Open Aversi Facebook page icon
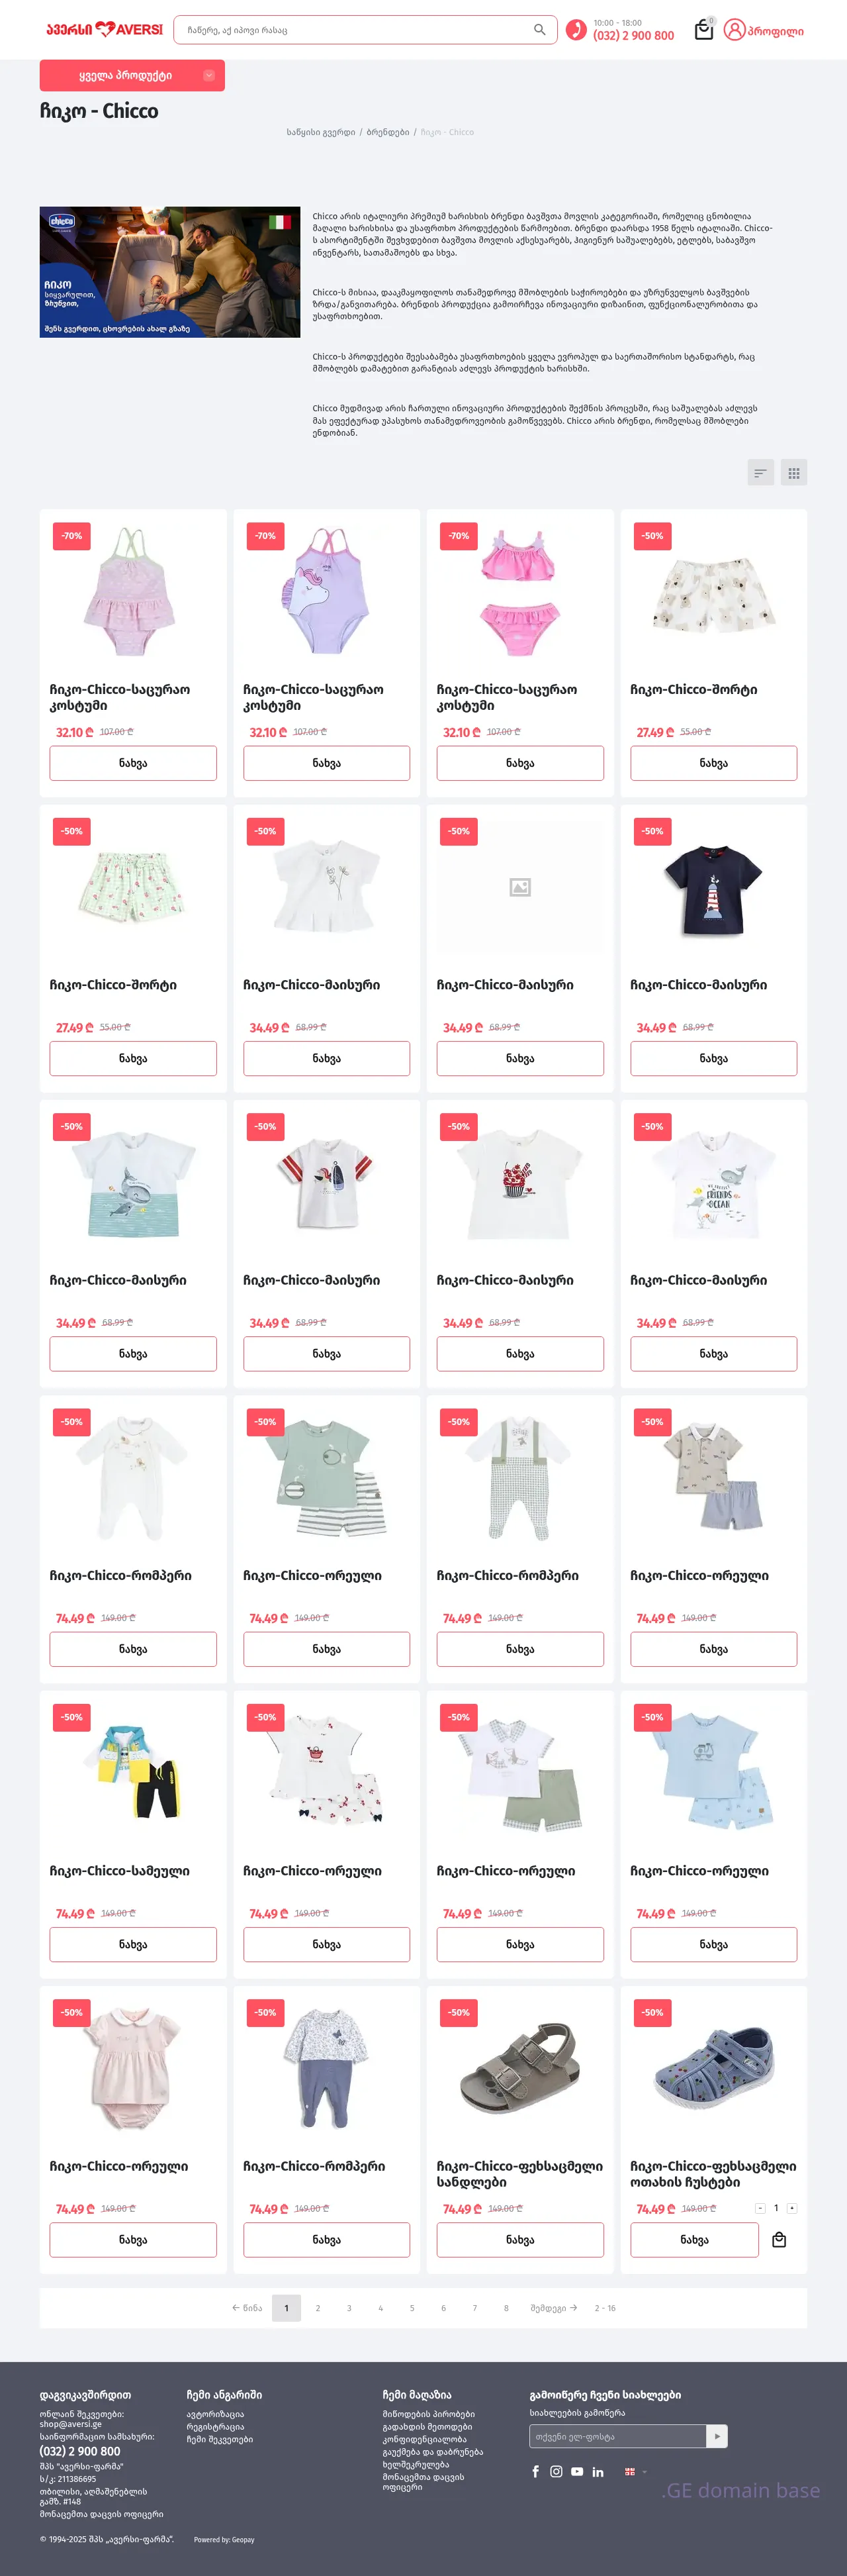 pos(535,2471)
